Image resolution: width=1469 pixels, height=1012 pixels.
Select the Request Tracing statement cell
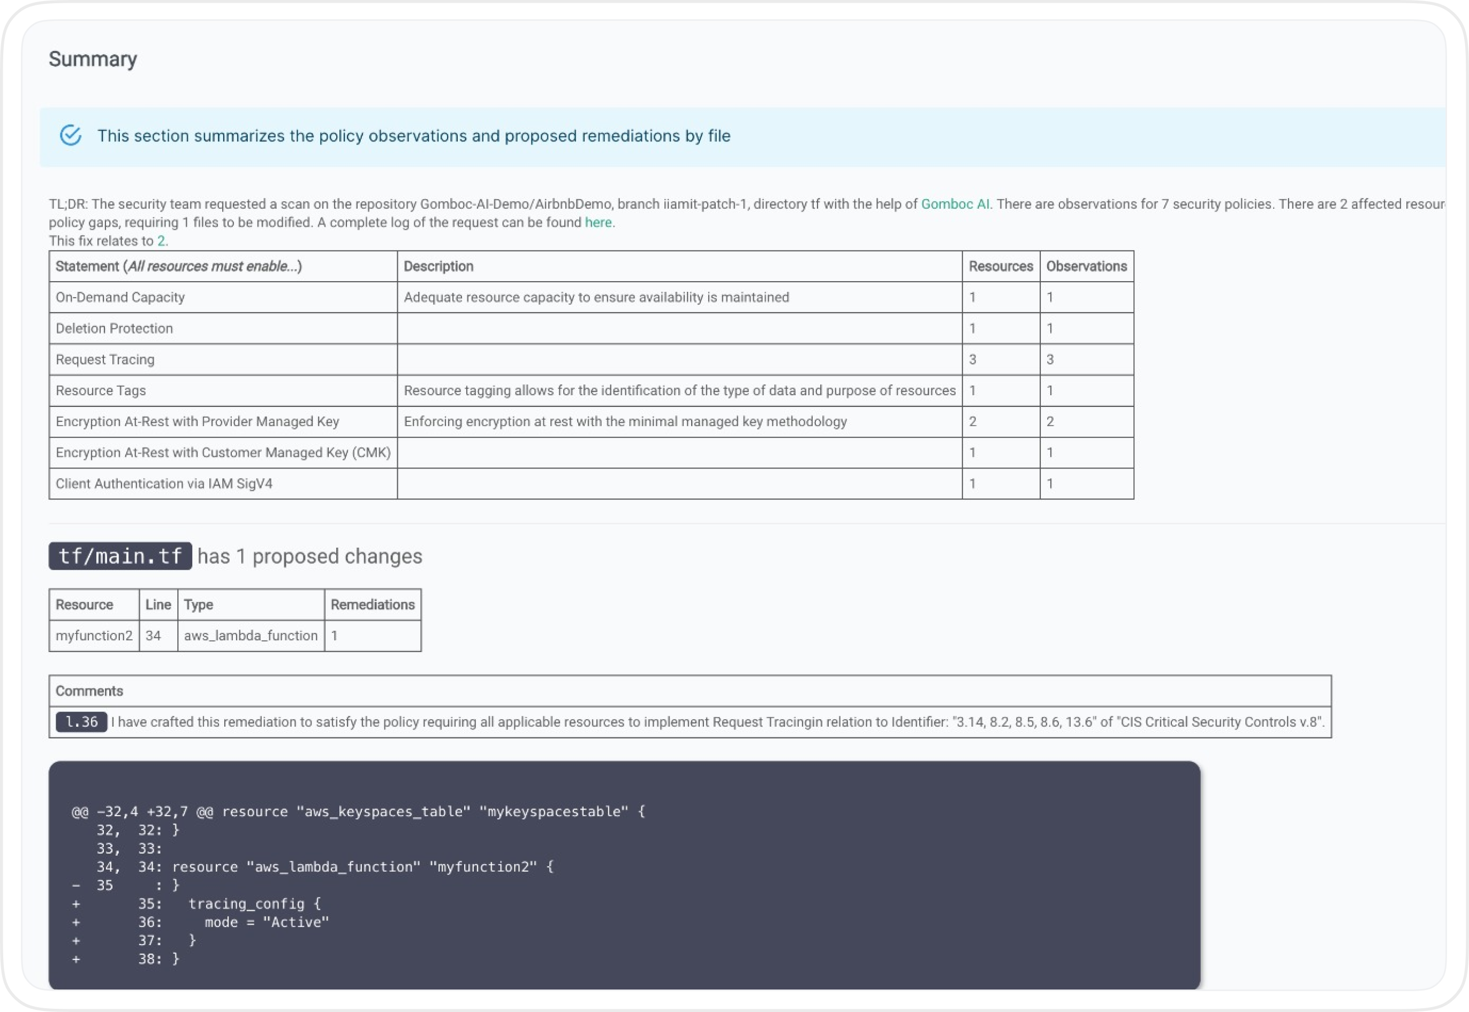click(223, 359)
